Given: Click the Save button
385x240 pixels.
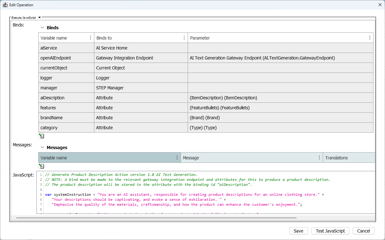Looking at the screenshot, I should [298, 231].
